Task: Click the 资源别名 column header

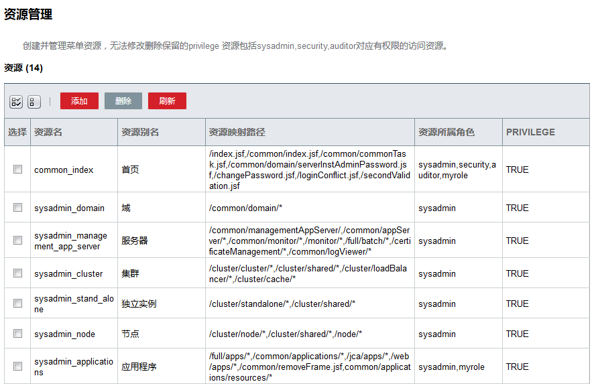Action: (140, 132)
